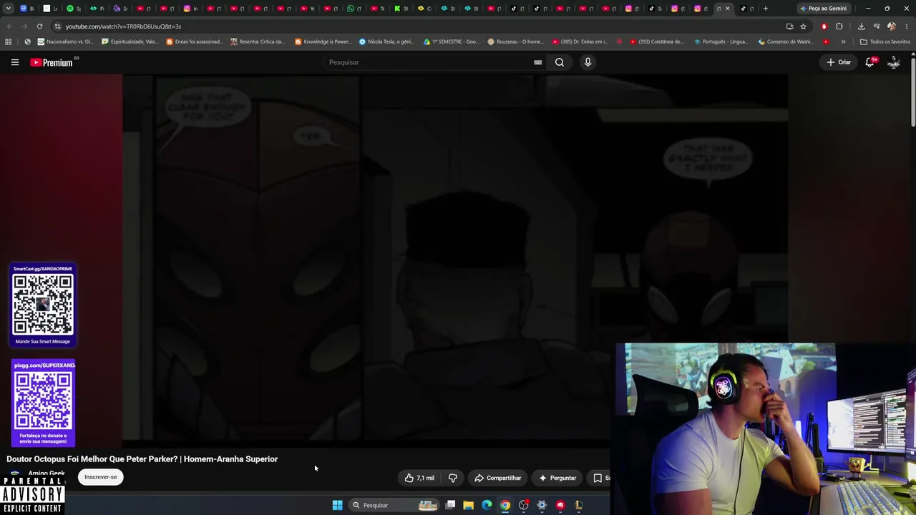Open the Espiritualidade, Valo... bookmark
This screenshot has width=916, height=515.
click(x=130, y=41)
